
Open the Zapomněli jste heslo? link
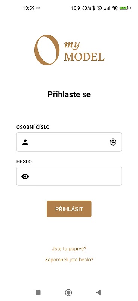point(69,260)
